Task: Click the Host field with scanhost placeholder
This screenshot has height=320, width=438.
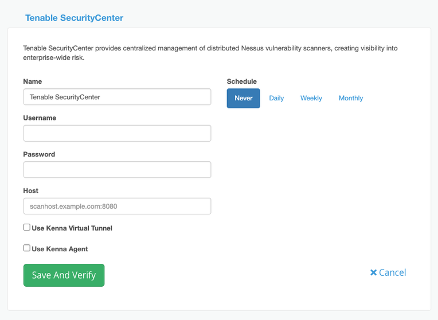Action: click(117, 206)
